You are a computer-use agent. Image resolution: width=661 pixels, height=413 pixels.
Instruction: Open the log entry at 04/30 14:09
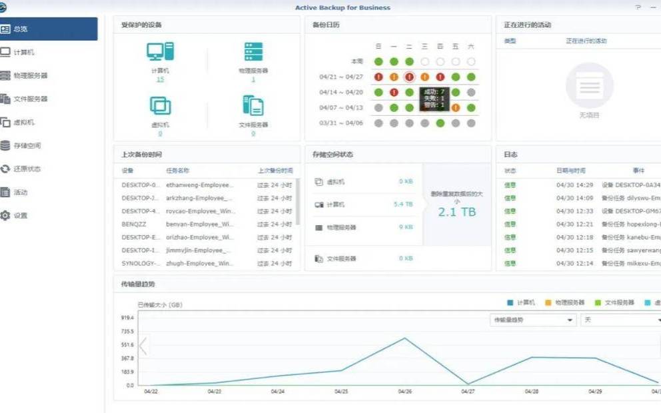[579, 198]
